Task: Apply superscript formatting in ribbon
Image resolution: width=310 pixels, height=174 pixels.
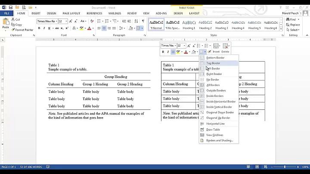Action: pos(67,28)
